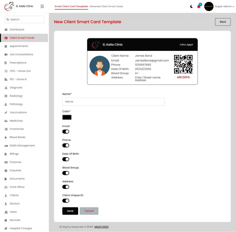Disable the Email toggle switch

pyautogui.click(x=66, y=131)
